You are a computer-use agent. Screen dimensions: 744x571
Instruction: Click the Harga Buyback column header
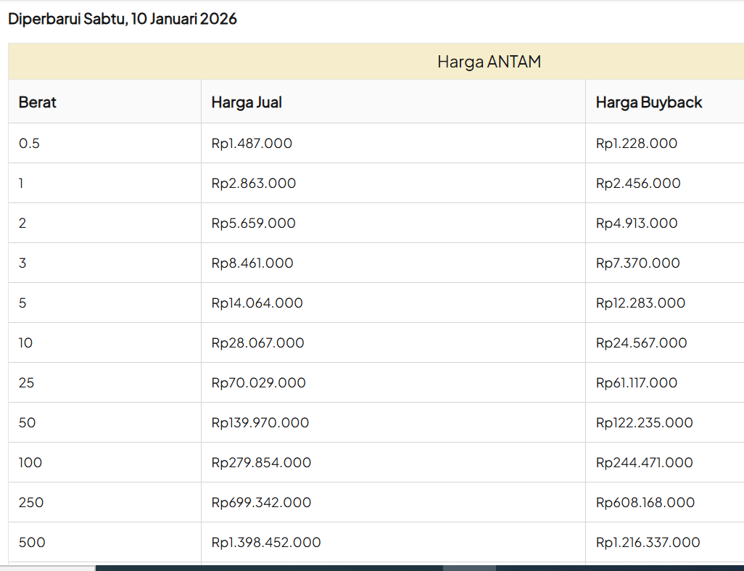pos(649,102)
